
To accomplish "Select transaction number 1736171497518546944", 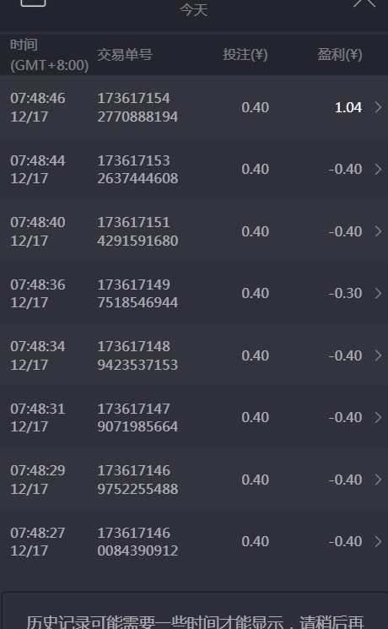I will tap(137, 293).
